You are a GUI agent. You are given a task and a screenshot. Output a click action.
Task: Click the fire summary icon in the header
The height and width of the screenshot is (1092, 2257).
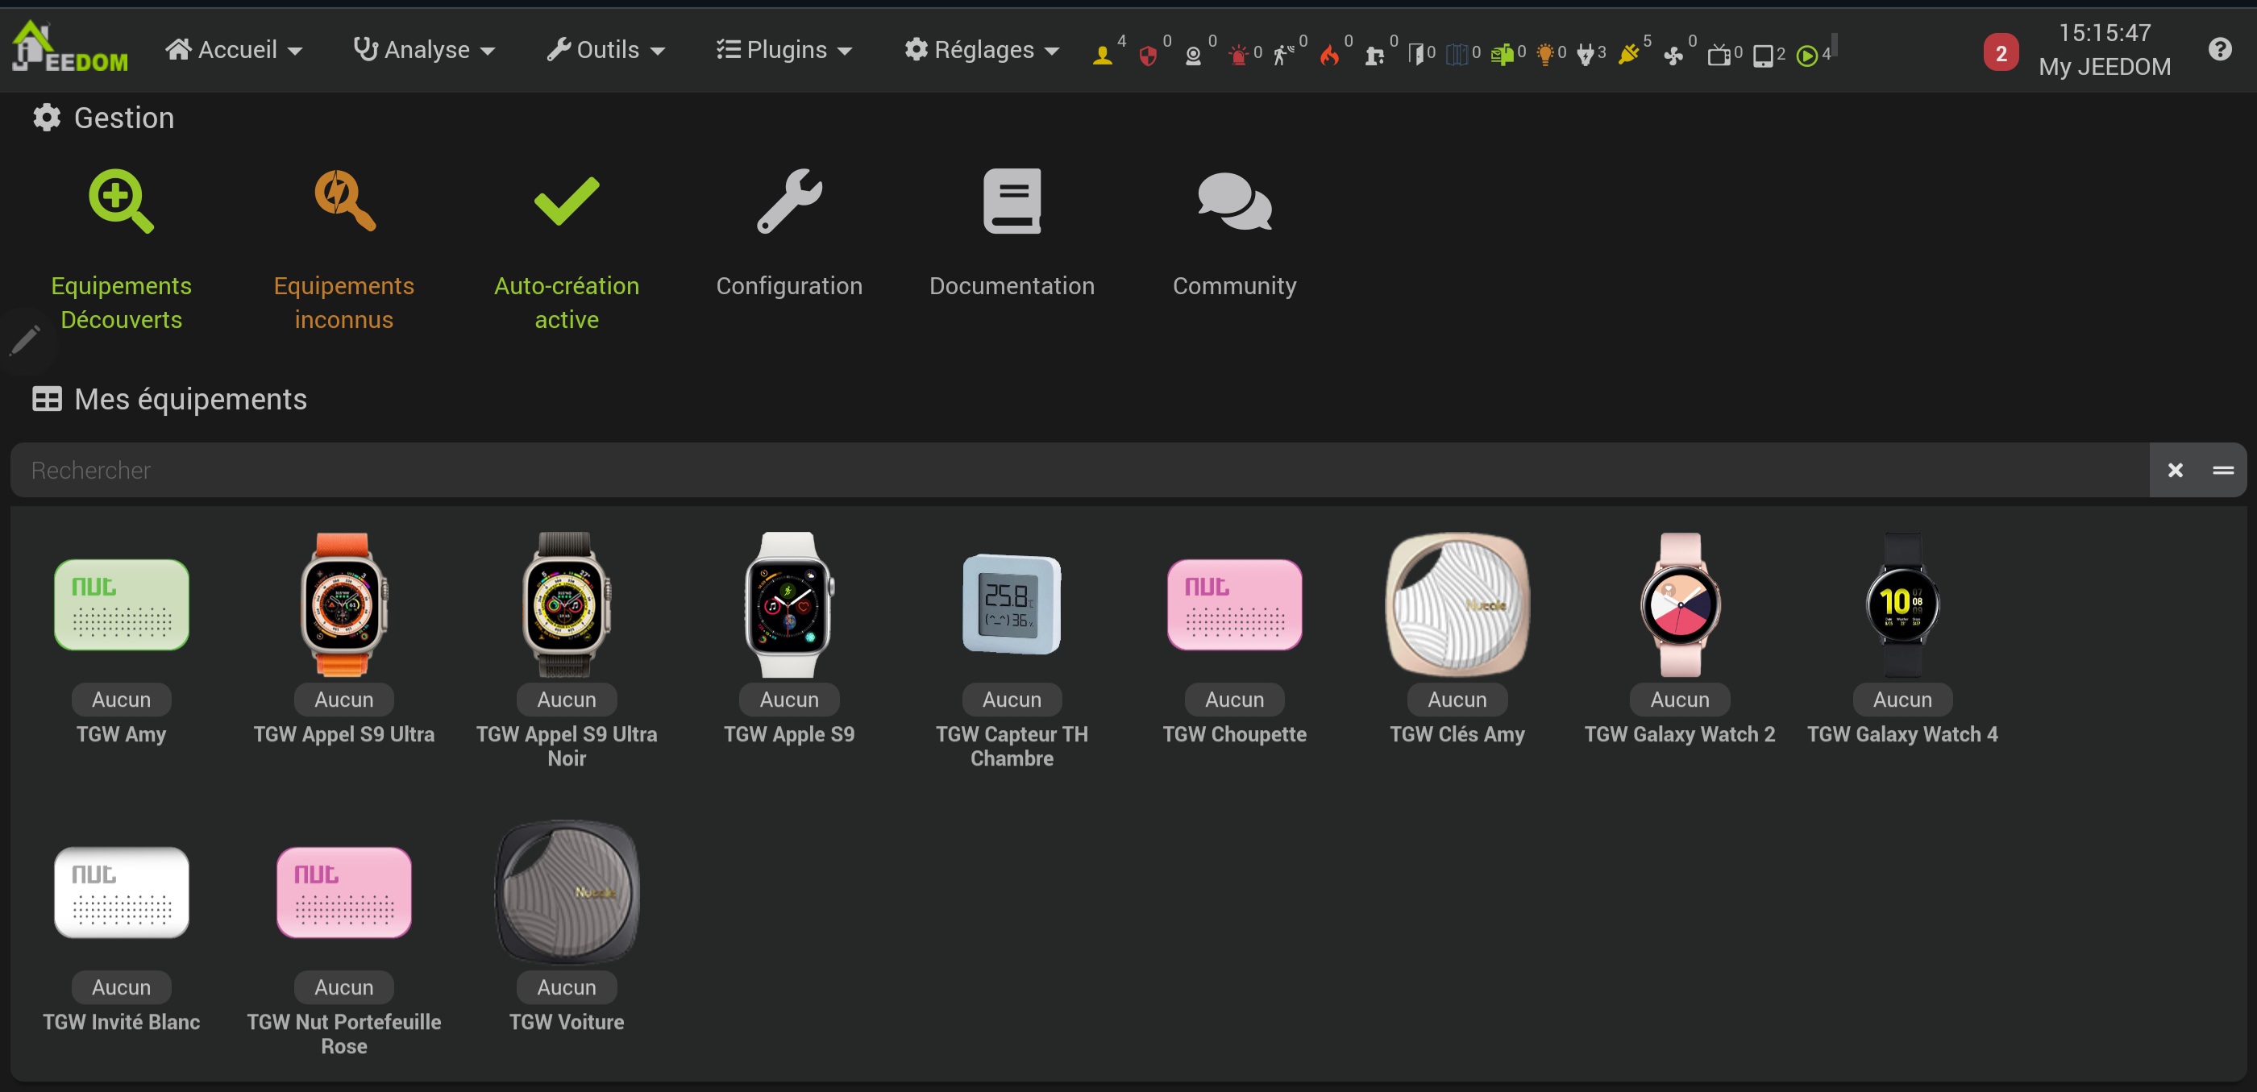coord(1329,54)
